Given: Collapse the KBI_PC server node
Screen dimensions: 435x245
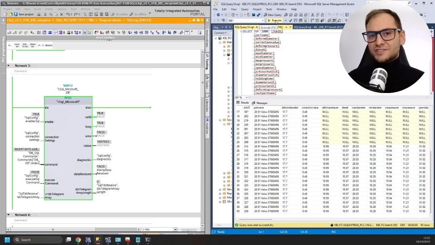Looking at the screenshot, I should click(216, 38).
